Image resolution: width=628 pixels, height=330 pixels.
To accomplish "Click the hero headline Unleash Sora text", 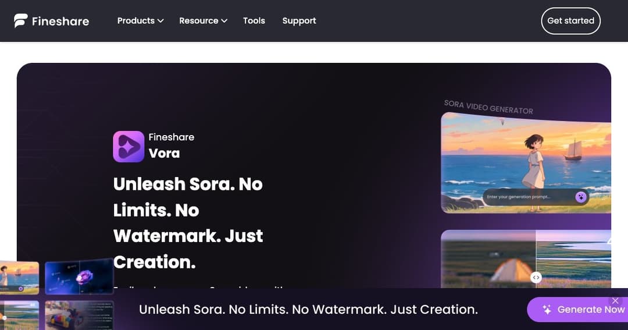I will (188, 223).
